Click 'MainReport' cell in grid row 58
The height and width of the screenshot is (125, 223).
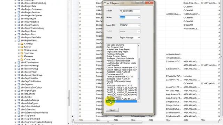point(118,116)
